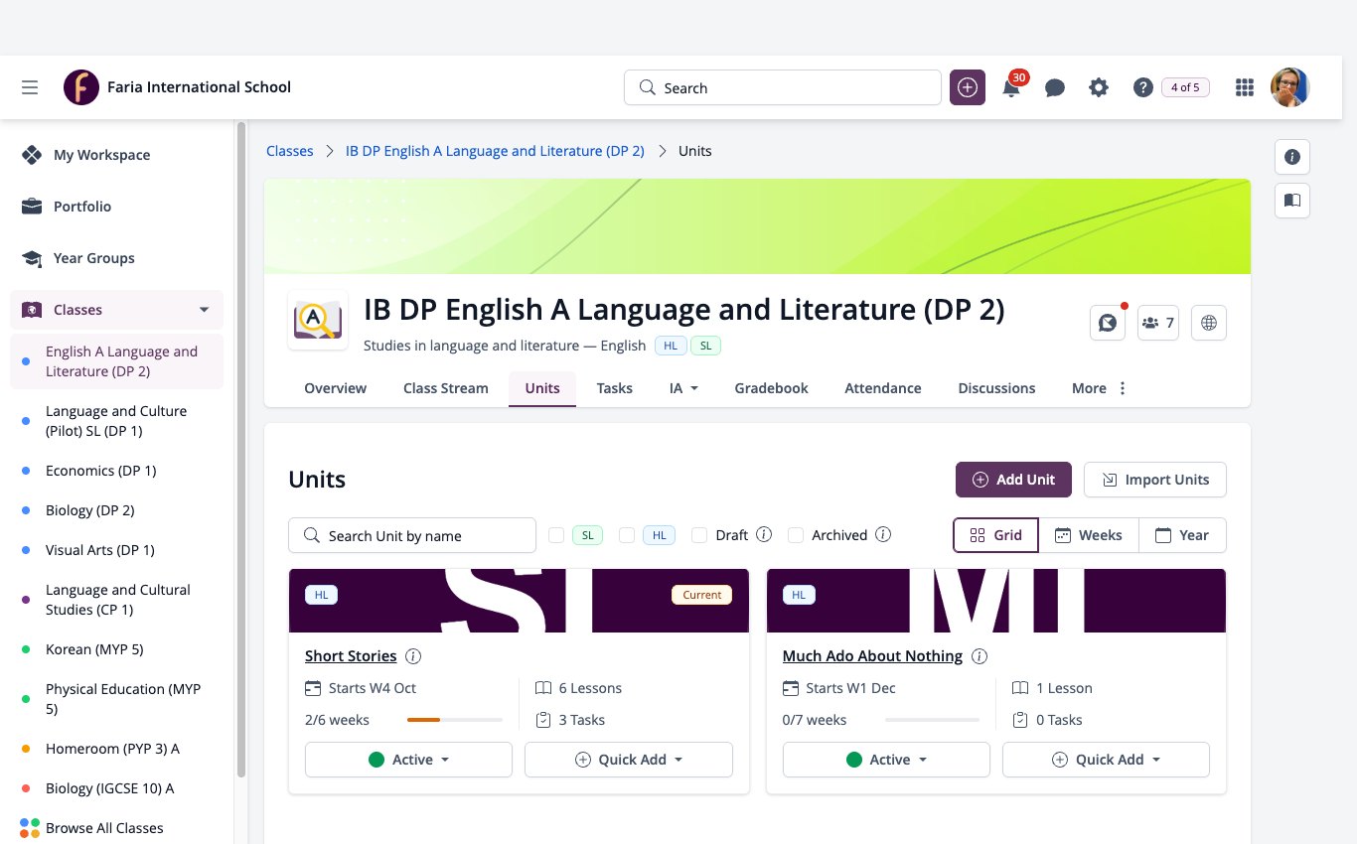Open the messages chat bubble icon

[1055, 87]
